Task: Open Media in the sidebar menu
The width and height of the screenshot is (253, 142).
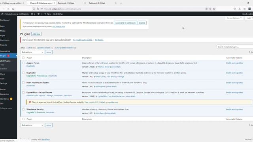Action: point(3,31)
